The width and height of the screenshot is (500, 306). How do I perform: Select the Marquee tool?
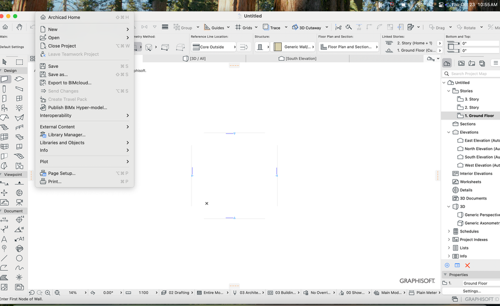(20, 62)
